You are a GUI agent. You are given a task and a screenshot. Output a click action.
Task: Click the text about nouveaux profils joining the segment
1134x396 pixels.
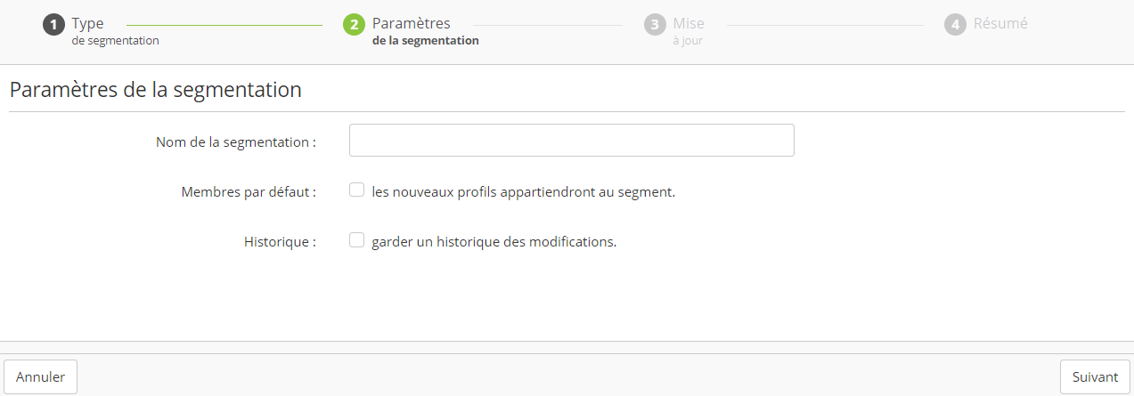[x=523, y=191]
